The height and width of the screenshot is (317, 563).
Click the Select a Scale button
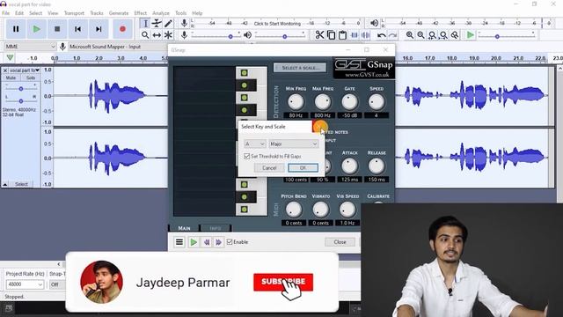click(300, 68)
